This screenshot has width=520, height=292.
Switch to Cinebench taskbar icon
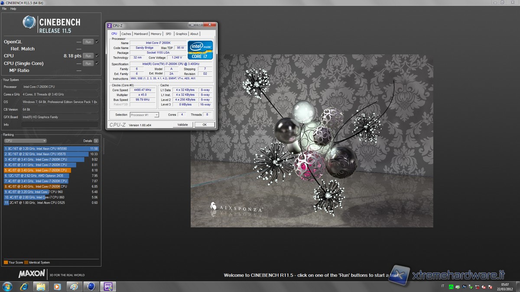tap(91, 286)
